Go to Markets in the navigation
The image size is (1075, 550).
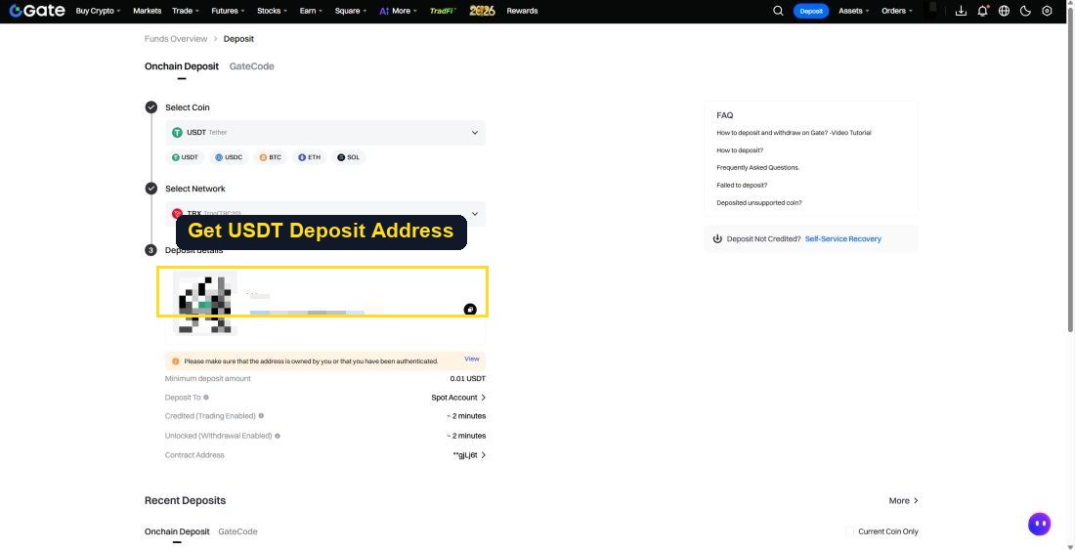tap(148, 11)
